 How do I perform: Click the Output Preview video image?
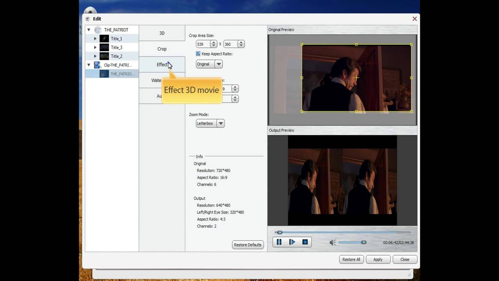(x=342, y=181)
